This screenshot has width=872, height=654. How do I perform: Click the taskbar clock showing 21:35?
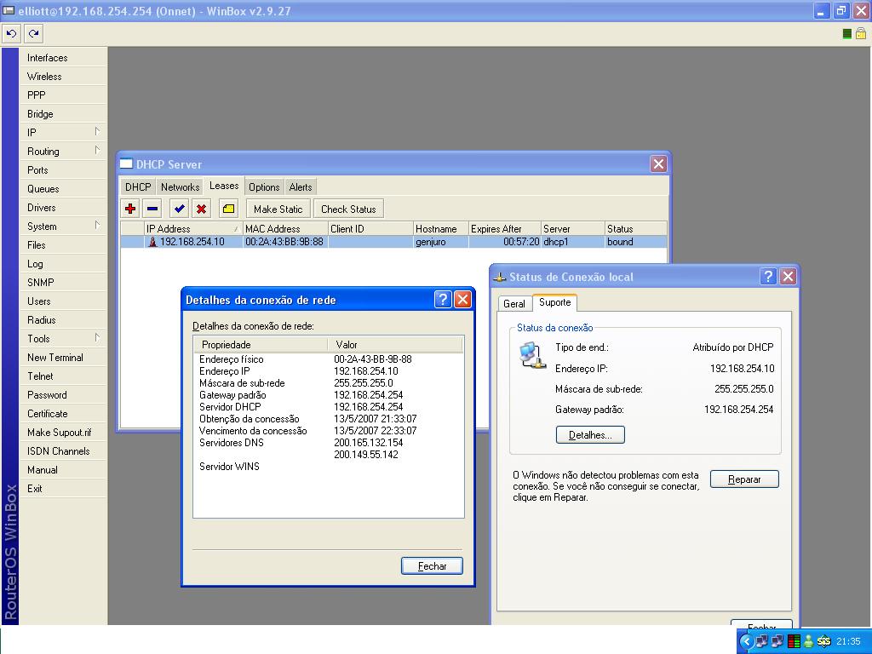848,641
